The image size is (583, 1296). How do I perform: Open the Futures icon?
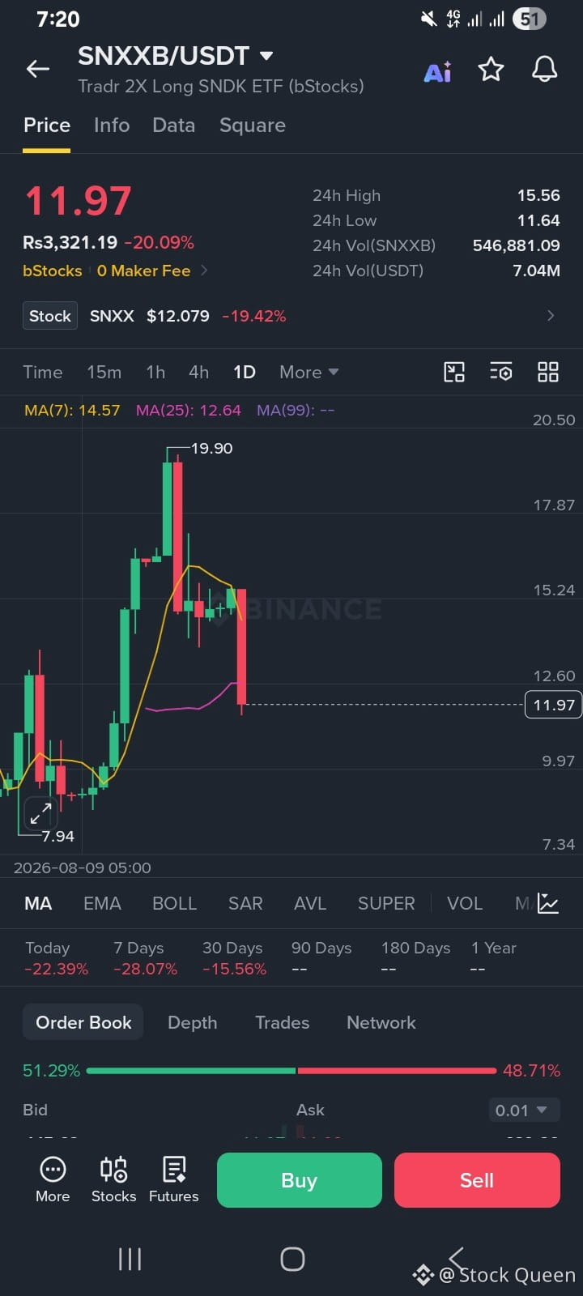173,1179
